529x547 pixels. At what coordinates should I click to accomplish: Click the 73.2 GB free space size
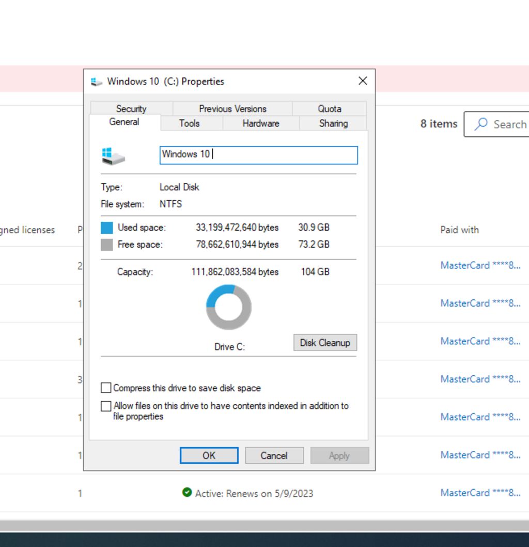[x=314, y=245]
